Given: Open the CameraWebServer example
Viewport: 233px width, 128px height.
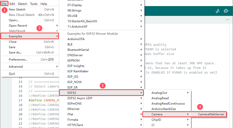Looking at the screenshot, I should click(x=208, y=114).
